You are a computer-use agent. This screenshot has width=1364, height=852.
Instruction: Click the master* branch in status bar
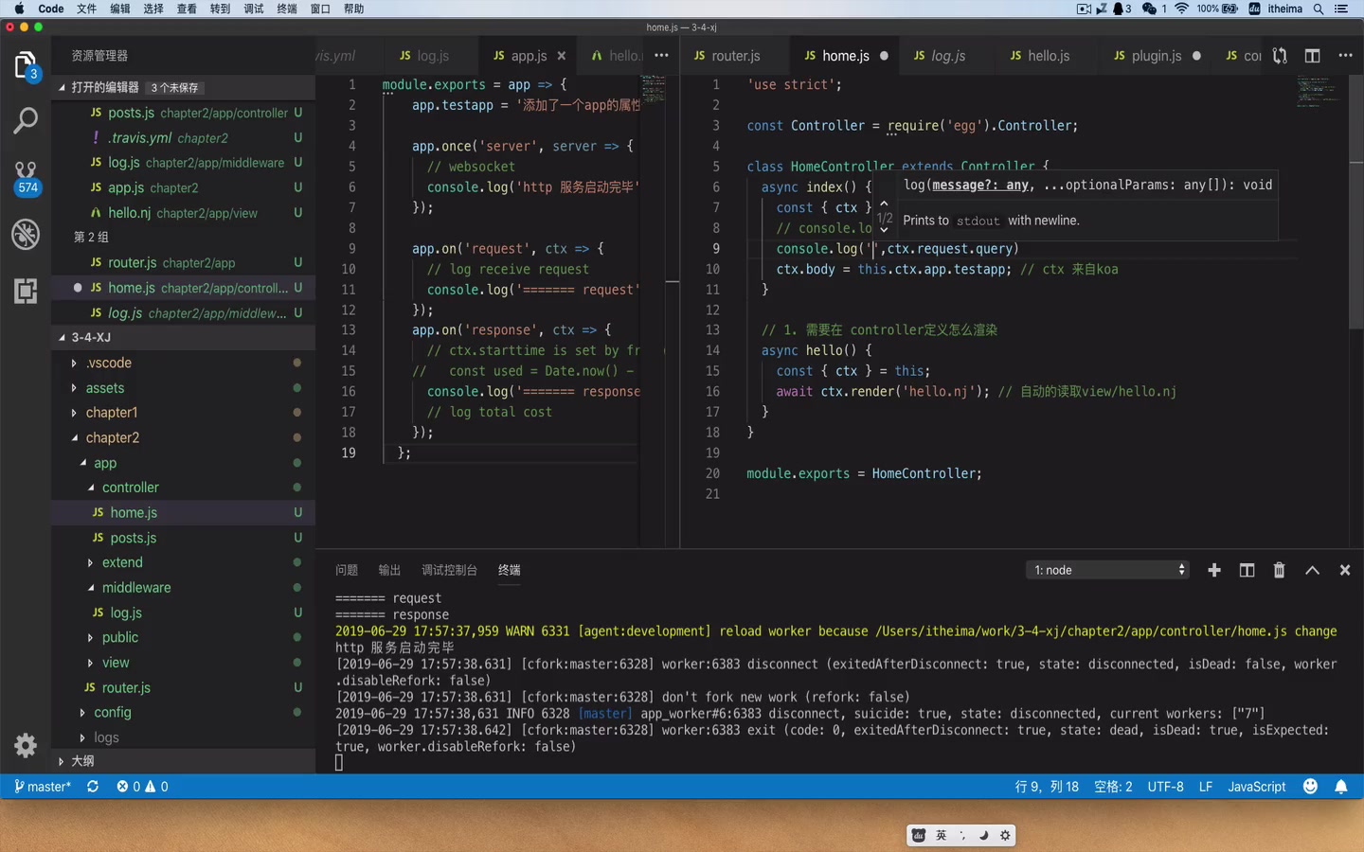click(x=44, y=787)
